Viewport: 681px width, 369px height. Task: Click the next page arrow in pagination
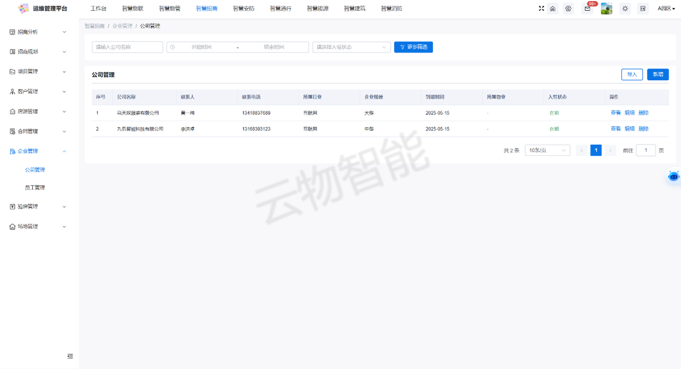[x=610, y=150]
